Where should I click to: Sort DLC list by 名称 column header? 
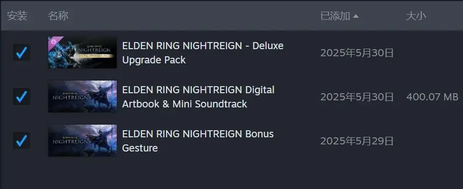tap(58, 16)
